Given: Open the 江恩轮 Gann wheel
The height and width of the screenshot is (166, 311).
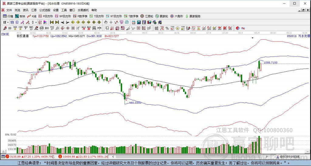Looking at the screenshot, I should [x=147, y=16].
